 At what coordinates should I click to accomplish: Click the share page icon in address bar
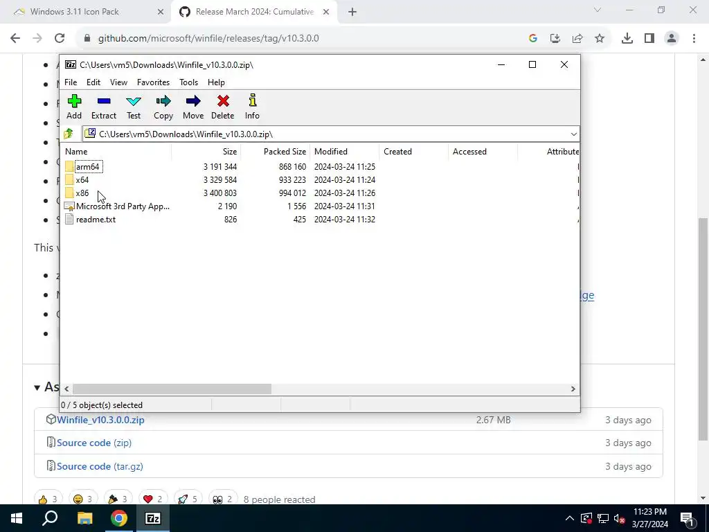pyautogui.click(x=577, y=39)
